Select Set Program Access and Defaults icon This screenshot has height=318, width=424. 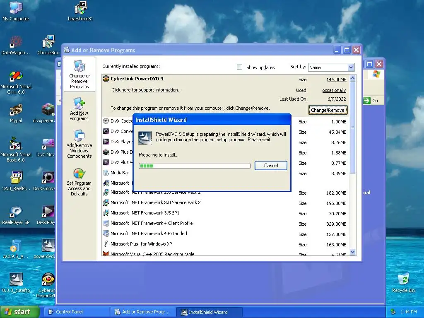coord(79,181)
